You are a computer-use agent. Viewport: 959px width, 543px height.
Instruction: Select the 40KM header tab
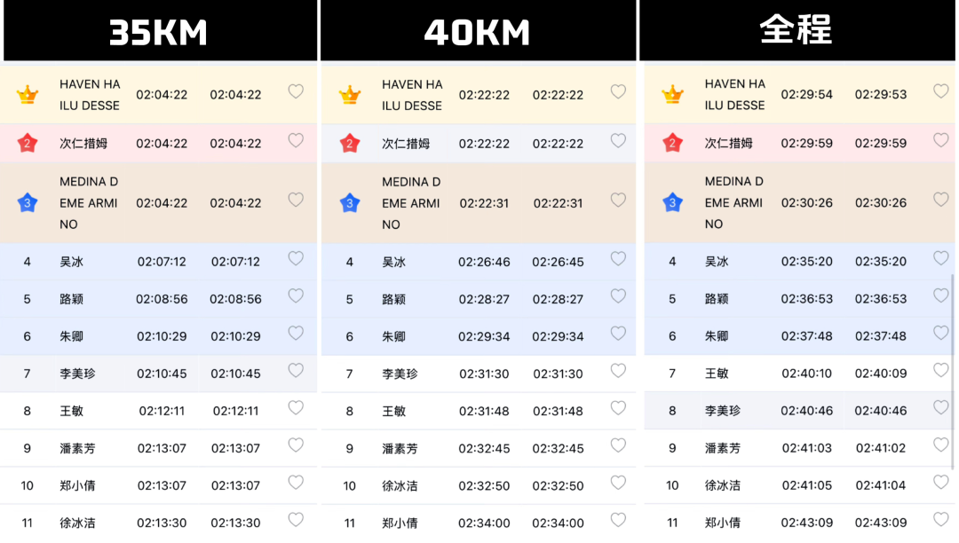(x=479, y=30)
